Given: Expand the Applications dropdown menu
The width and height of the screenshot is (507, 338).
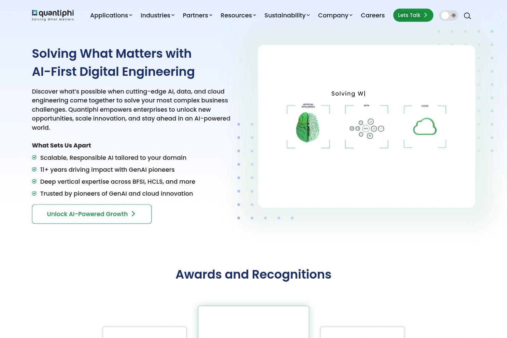Looking at the screenshot, I should point(111,15).
